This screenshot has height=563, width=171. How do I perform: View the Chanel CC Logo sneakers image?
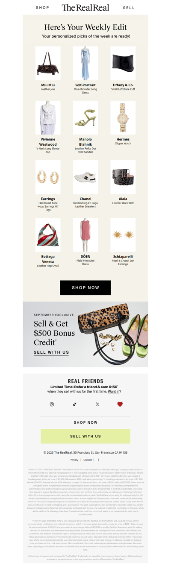[85, 177]
